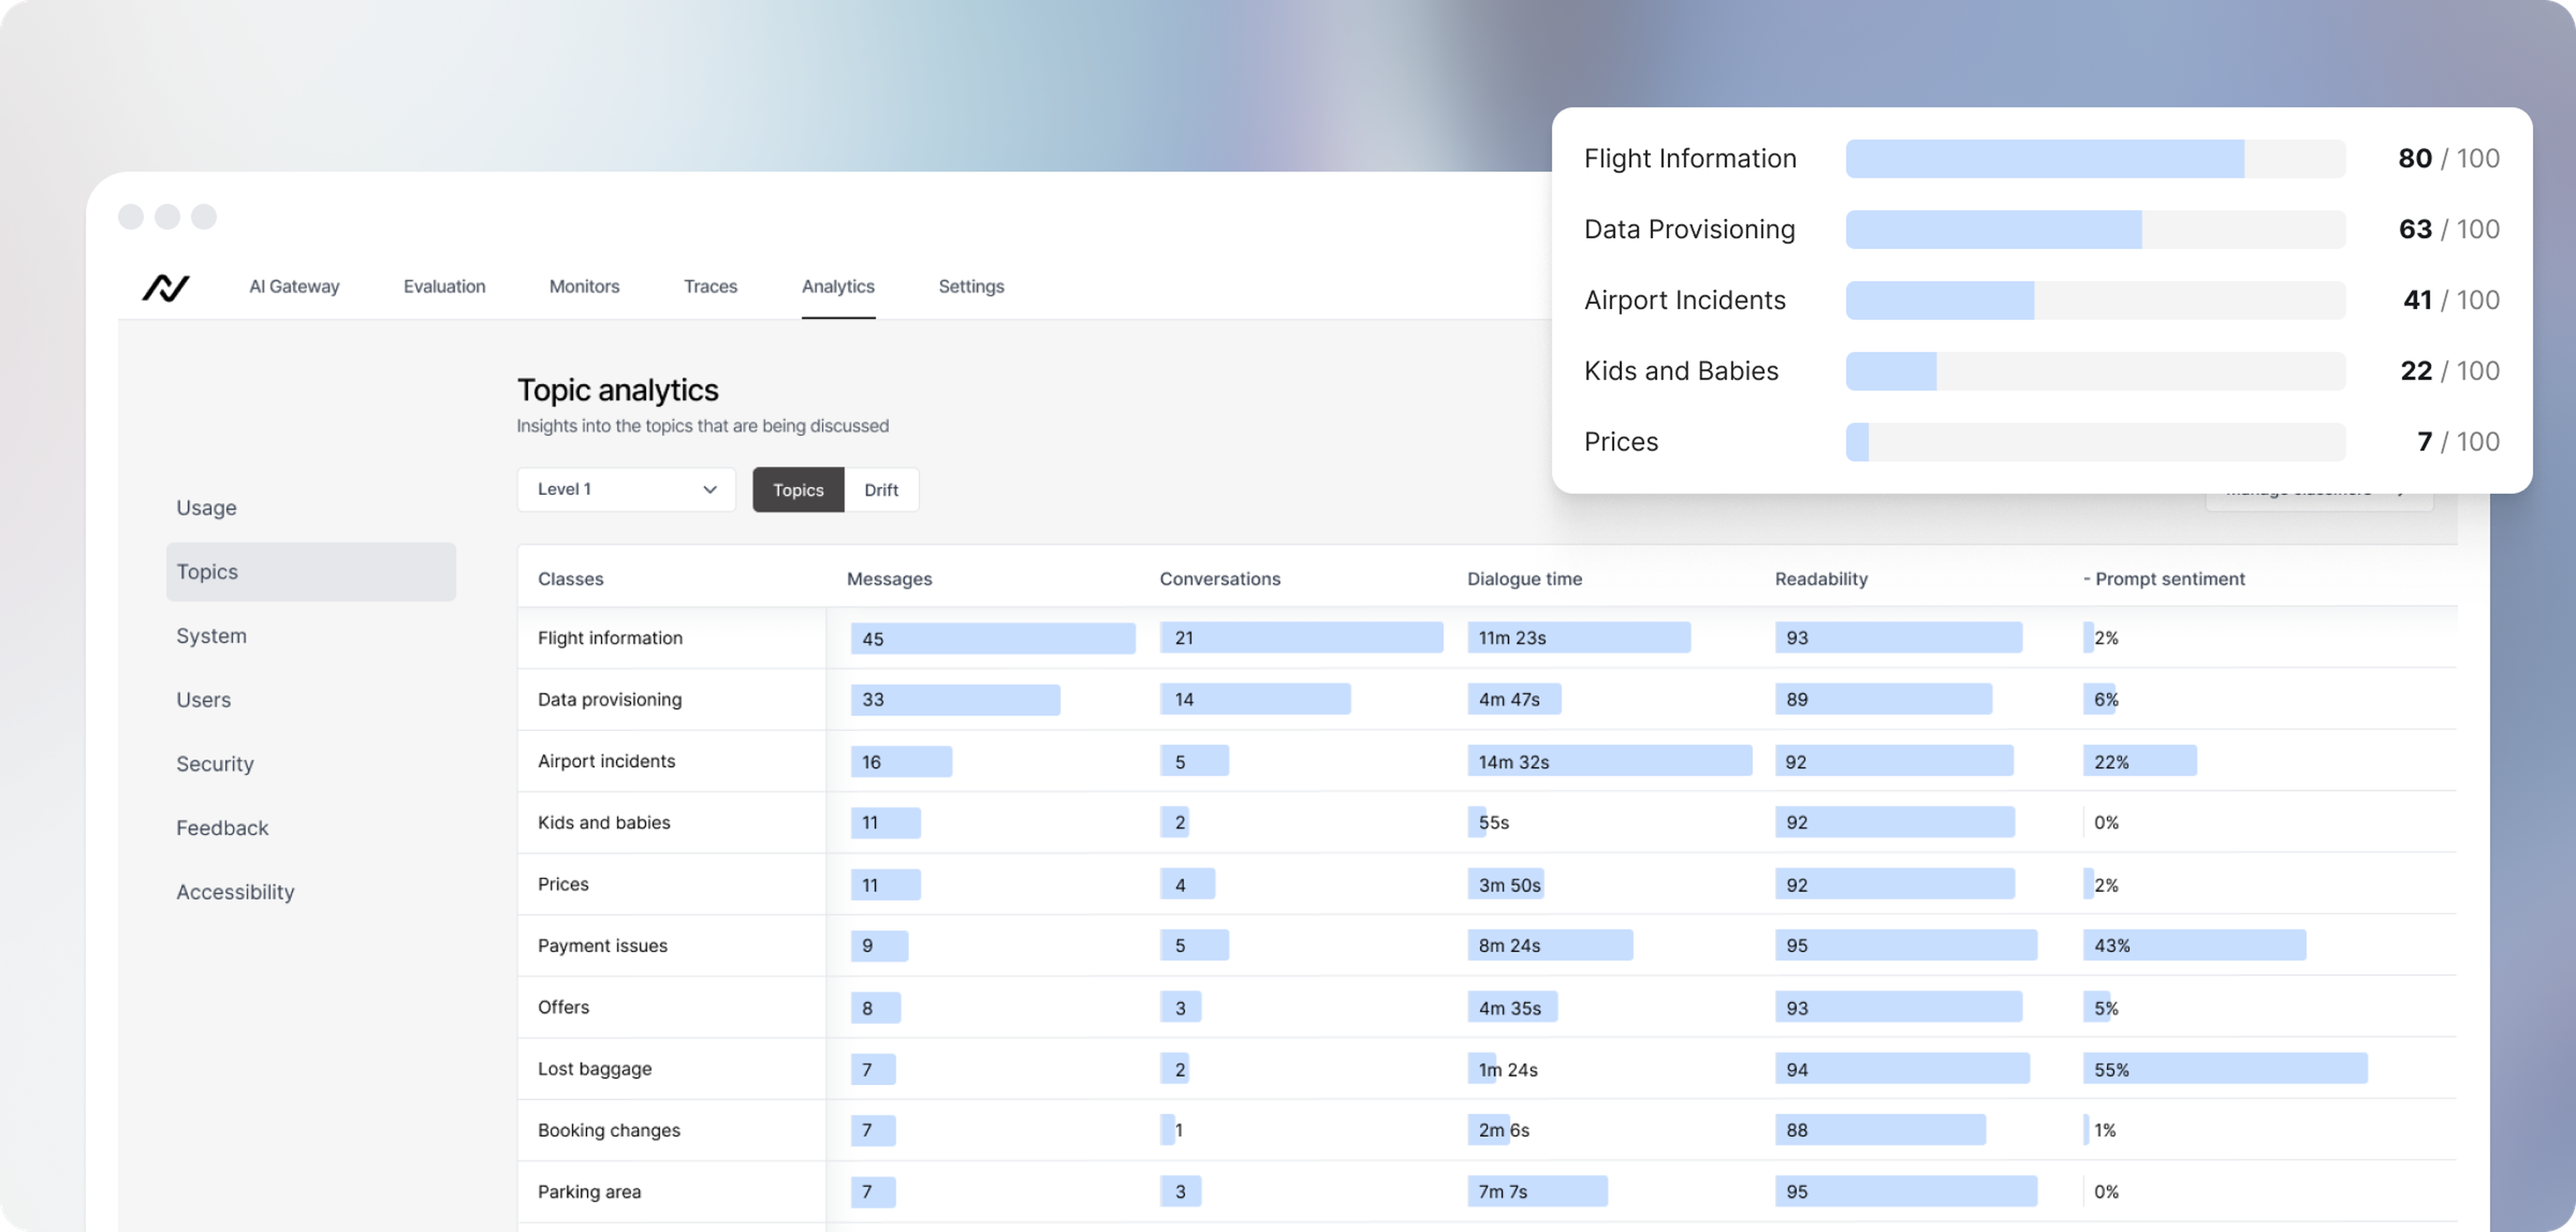This screenshot has width=2576, height=1232.
Task: Switch to the Drift view
Action: (881, 490)
